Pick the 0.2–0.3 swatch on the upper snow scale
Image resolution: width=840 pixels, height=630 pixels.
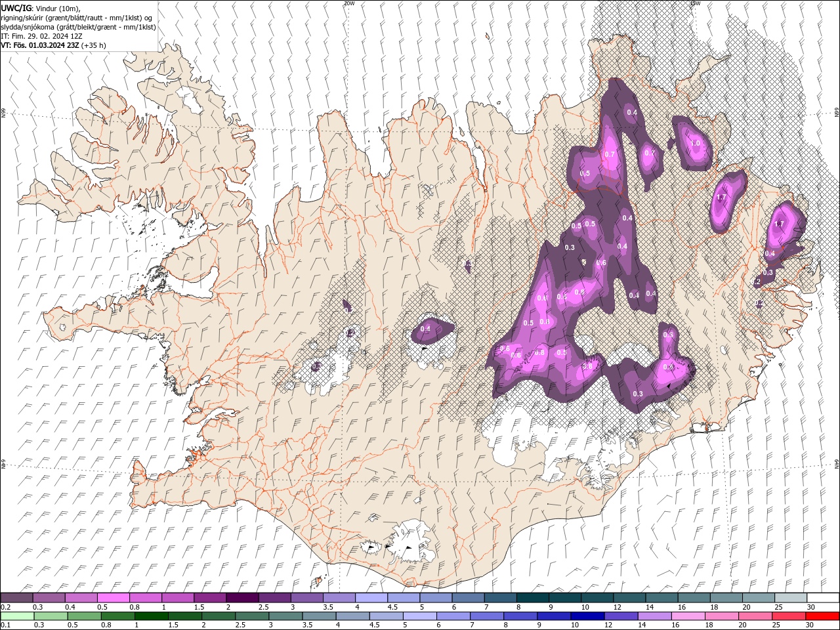pyautogui.click(x=16, y=598)
